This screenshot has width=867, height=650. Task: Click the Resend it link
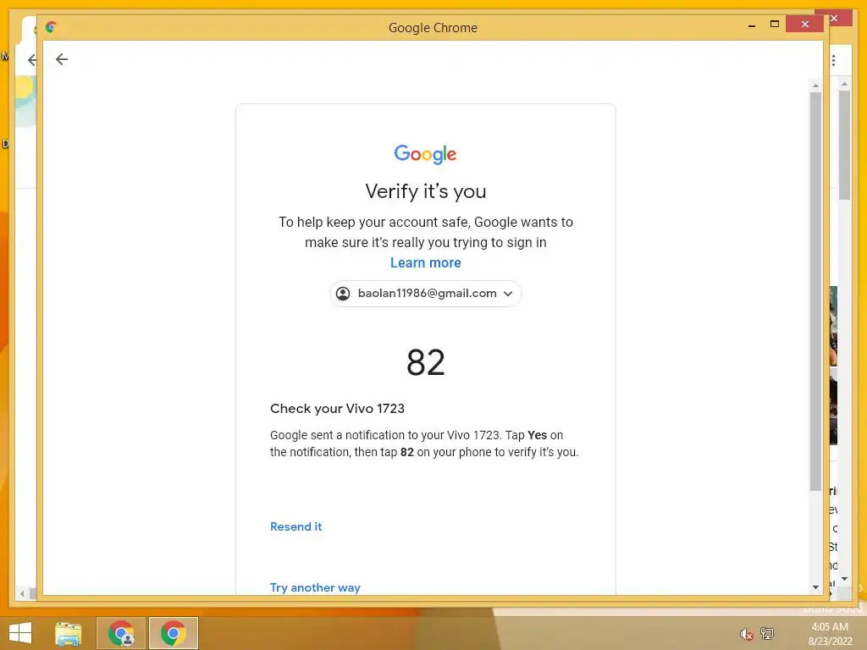tap(295, 526)
